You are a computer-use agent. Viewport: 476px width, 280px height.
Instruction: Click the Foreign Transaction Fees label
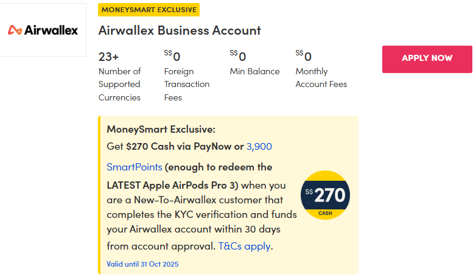click(x=186, y=85)
